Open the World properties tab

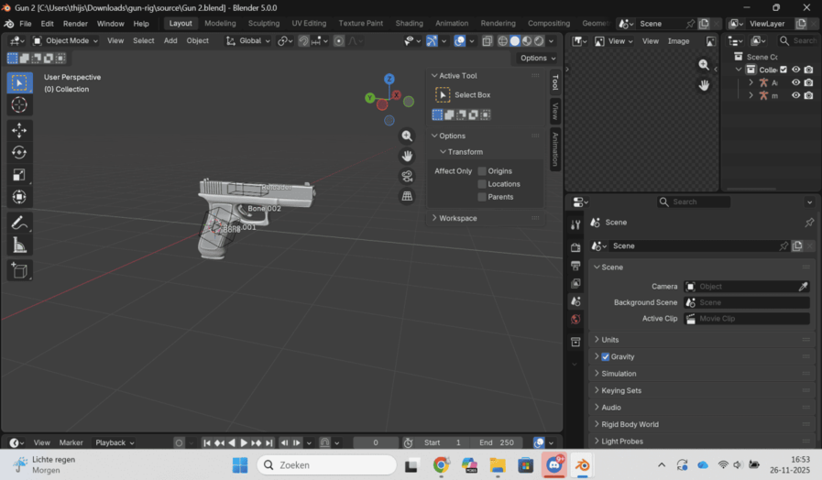[x=575, y=319]
